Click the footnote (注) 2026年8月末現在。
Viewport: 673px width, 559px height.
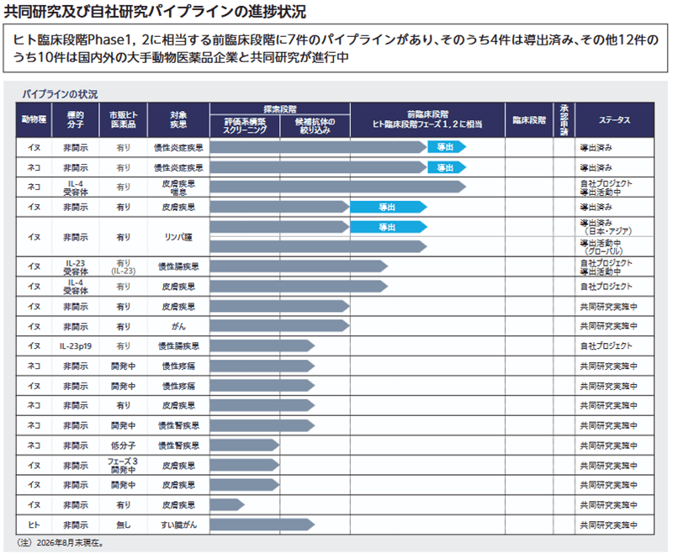pyautogui.click(x=61, y=543)
